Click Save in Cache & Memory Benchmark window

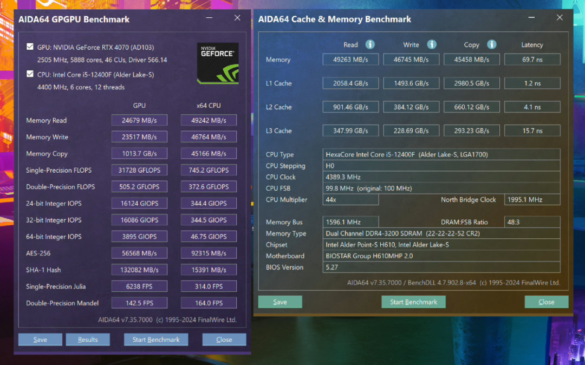point(280,302)
